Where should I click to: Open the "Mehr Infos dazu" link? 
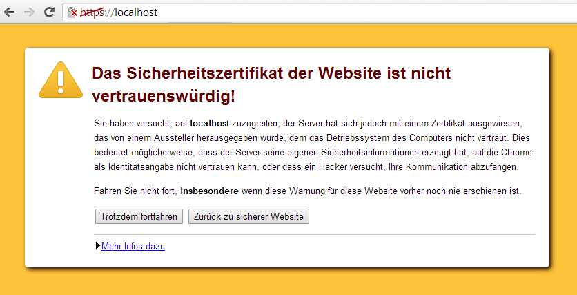point(133,246)
